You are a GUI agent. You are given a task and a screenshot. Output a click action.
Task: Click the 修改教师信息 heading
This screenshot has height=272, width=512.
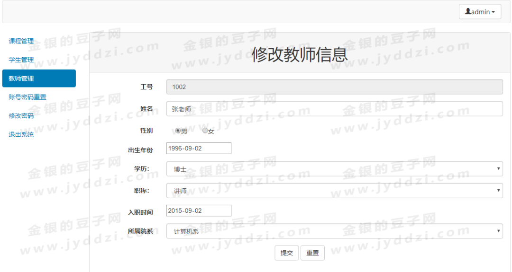tap(300, 54)
